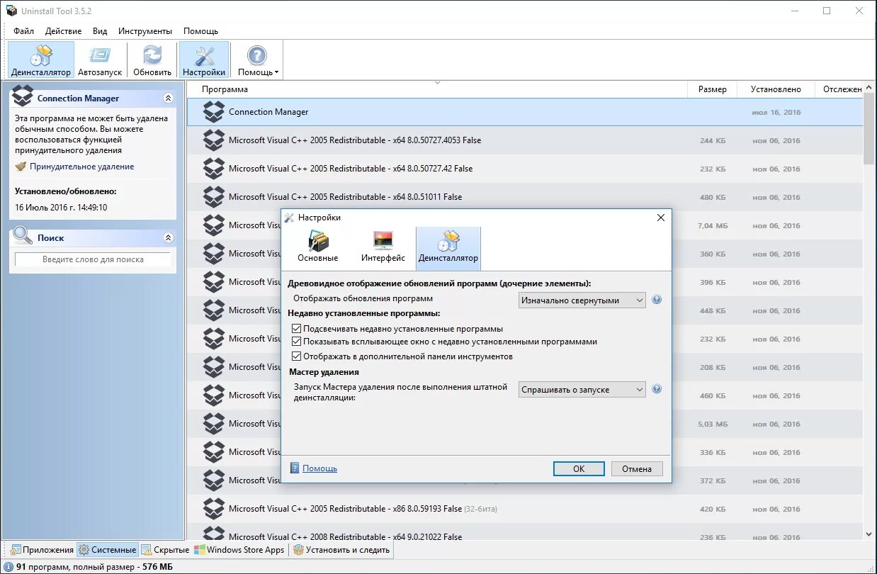Switch to the Приложения bottom tab

pyautogui.click(x=42, y=550)
